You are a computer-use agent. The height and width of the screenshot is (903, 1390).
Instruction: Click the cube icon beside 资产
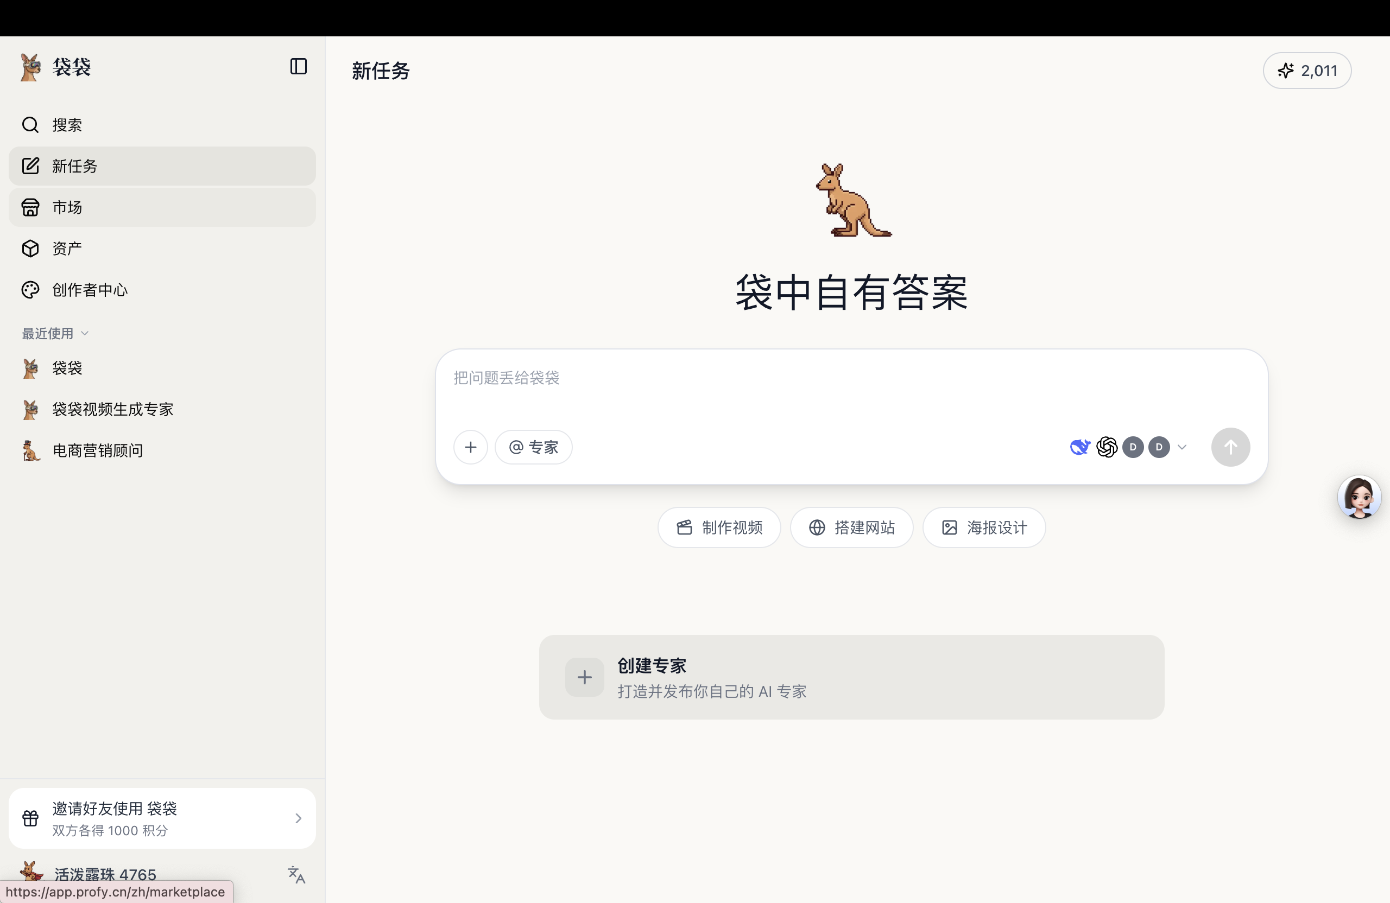coord(30,249)
